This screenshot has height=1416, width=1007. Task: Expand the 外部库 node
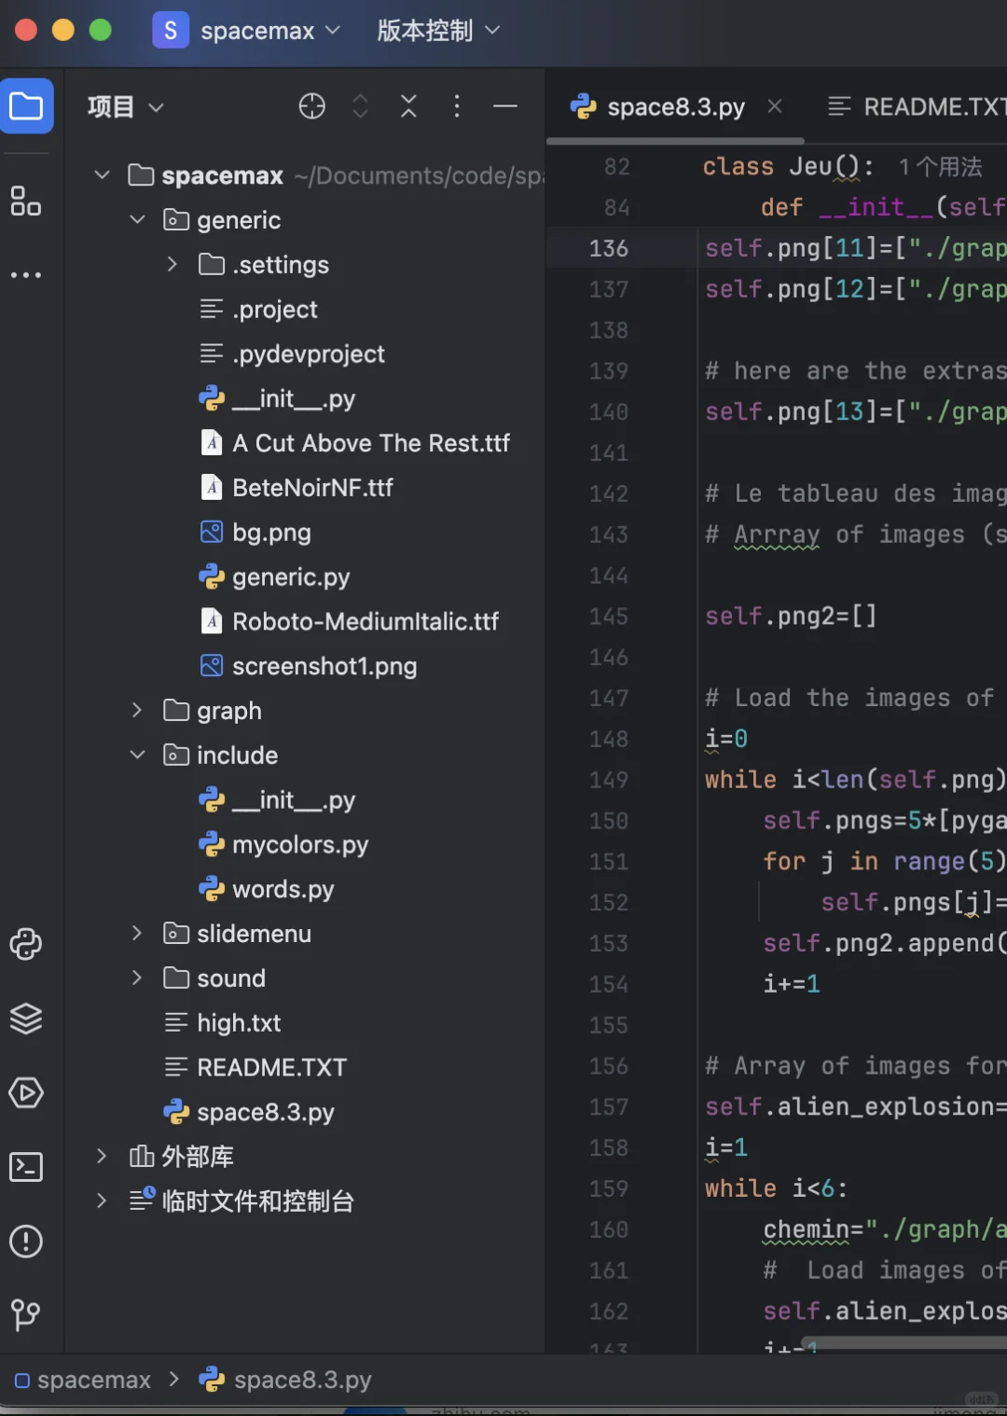101,1156
